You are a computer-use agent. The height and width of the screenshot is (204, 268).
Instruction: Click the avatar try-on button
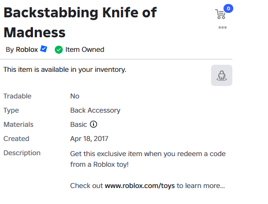click(x=222, y=75)
